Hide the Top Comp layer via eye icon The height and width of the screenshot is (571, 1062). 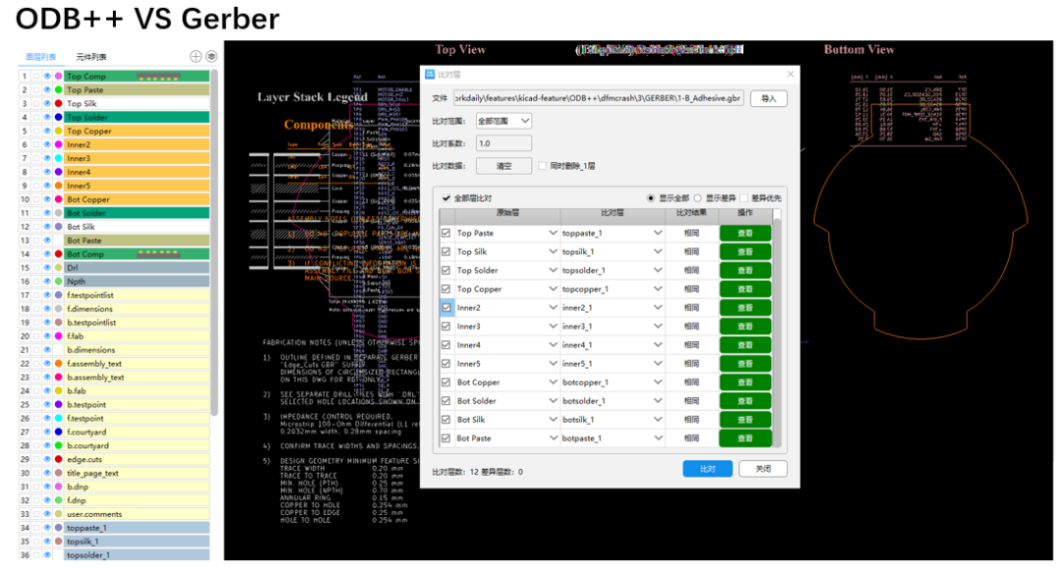click(47, 77)
